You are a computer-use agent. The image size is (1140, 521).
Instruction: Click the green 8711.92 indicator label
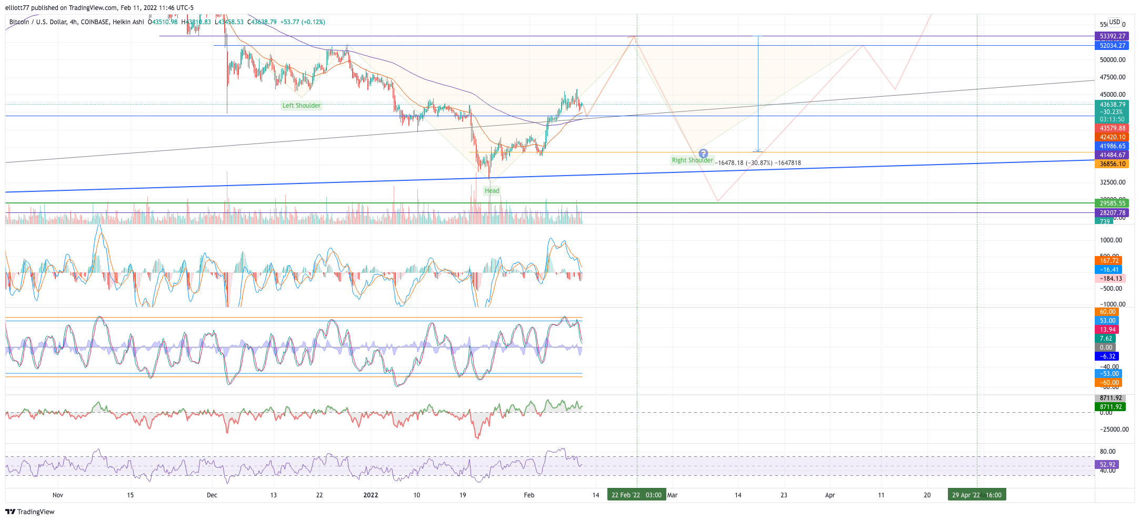tap(1111, 407)
